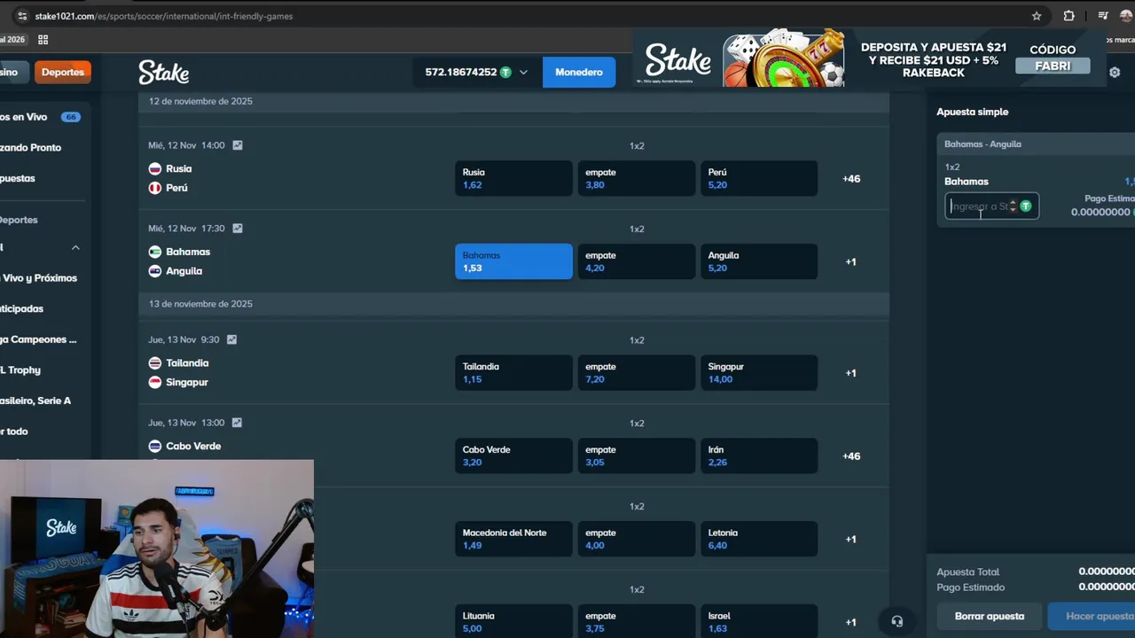Deselect the Bahamas 1,53 selection
The height and width of the screenshot is (638, 1135).
point(513,261)
